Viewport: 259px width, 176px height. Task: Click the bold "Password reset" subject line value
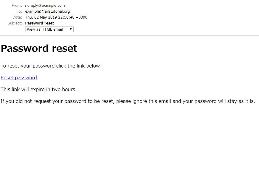click(x=39, y=23)
